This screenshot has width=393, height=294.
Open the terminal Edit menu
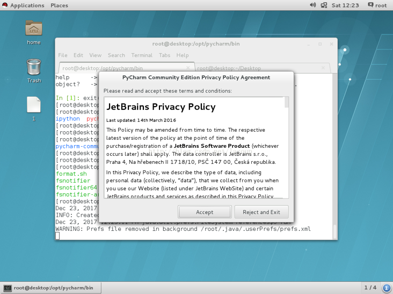point(78,55)
